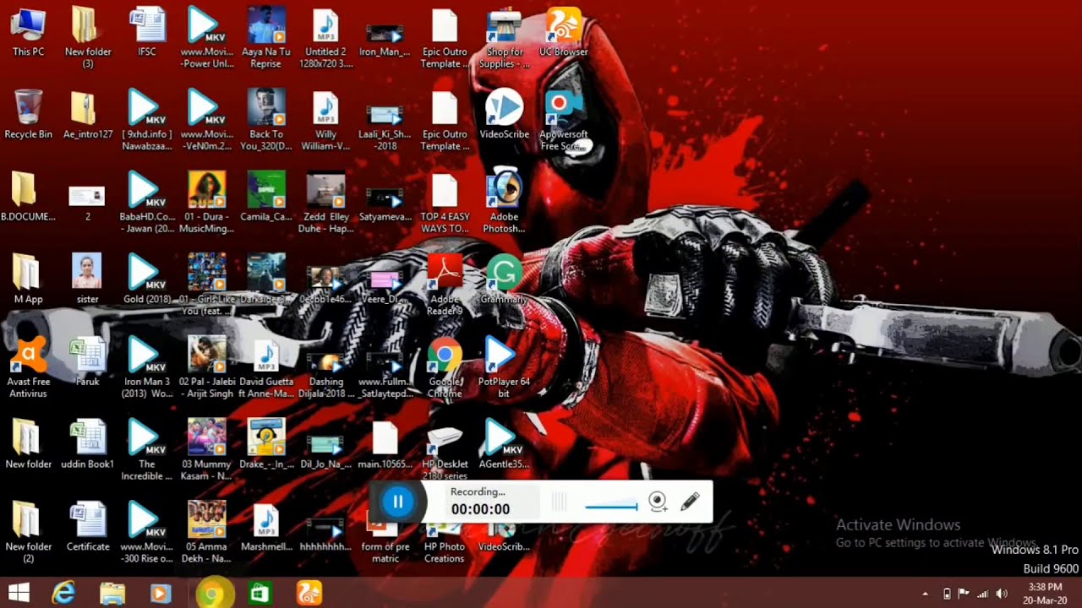Open the pencil annotation tool in recorder
The image size is (1082, 608).
pyautogui.click(x=690, y=502)
